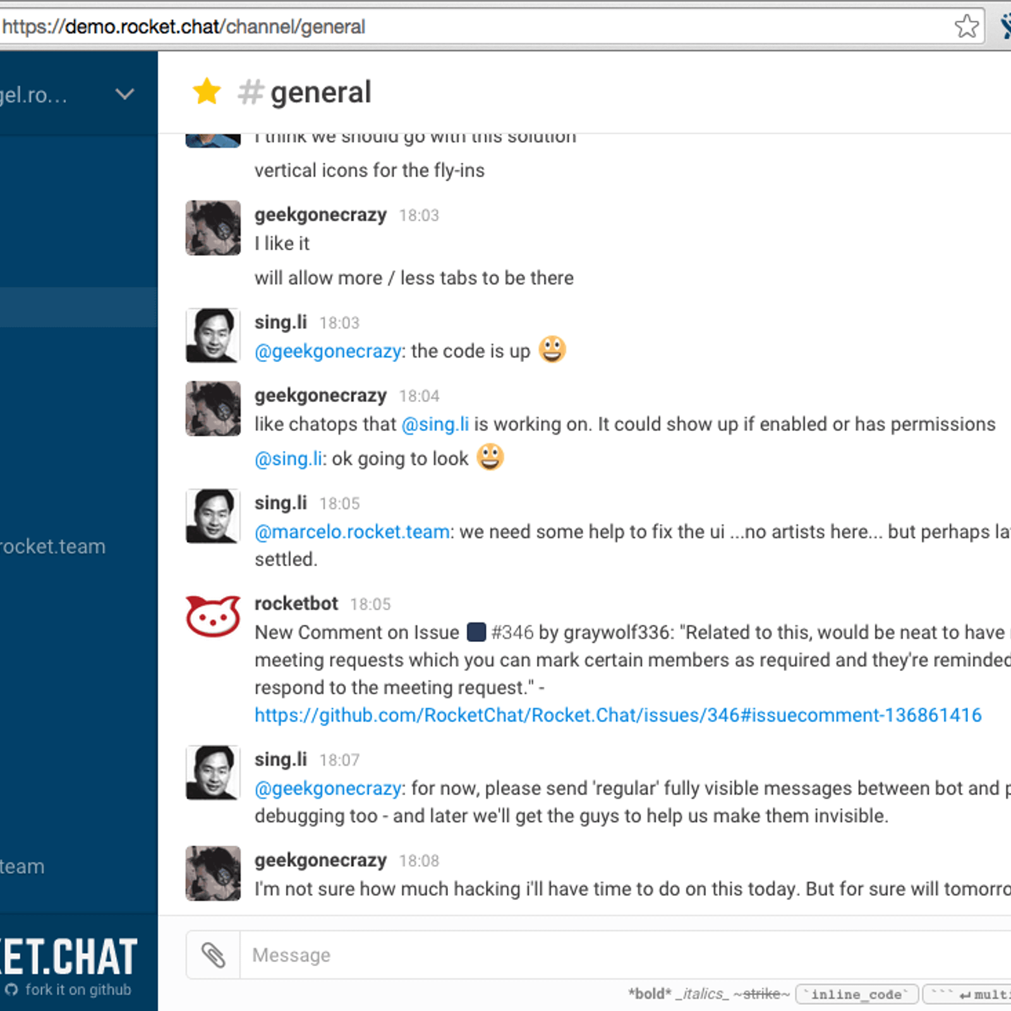Click the smiley emoji after 'ok going to look'
This screenshot has width=1011, height=1011.
pos(490,457)
